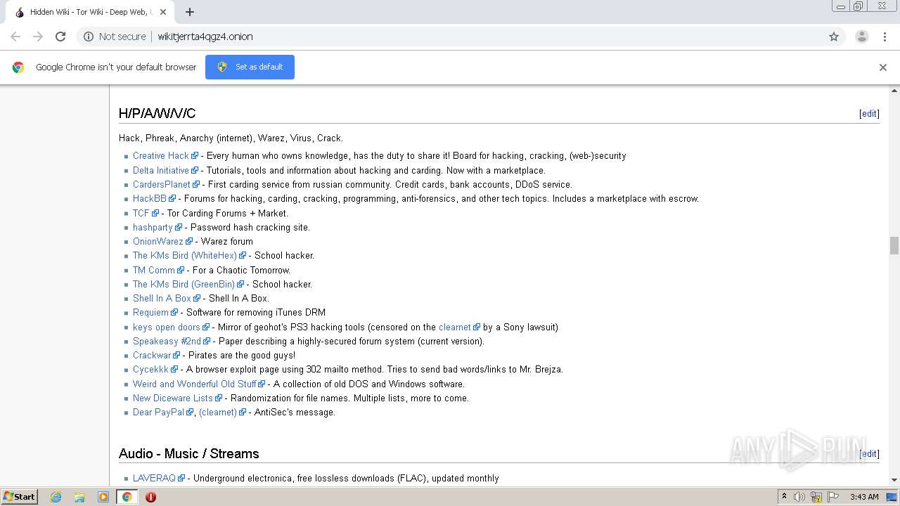Image resolution: width=900 pixels, height=506 pixels.
Task: Click the 3:43 AM system clock
Action: (x=863, y=497)
